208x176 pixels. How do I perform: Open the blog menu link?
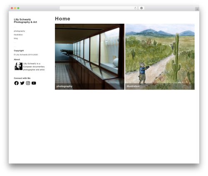16,38
